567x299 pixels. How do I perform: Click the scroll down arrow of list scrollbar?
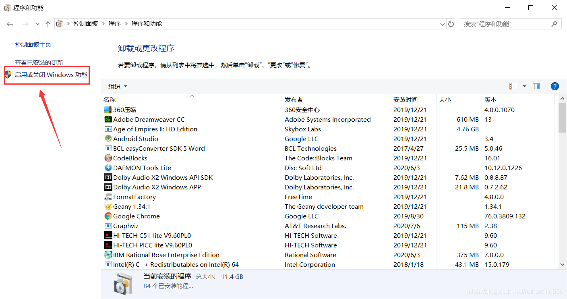[x=563, y=264]
